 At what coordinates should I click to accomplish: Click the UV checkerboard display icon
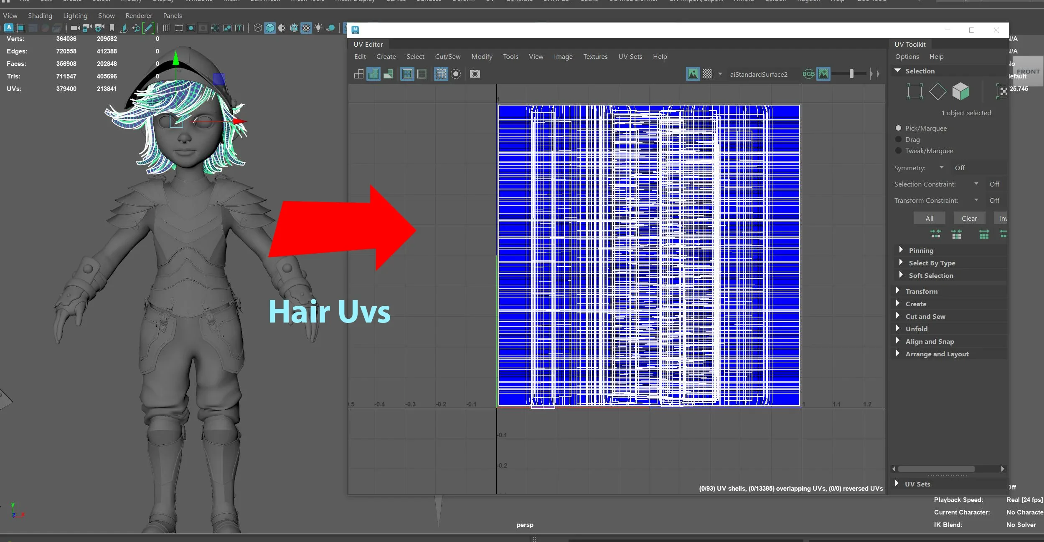coord(708,74)
